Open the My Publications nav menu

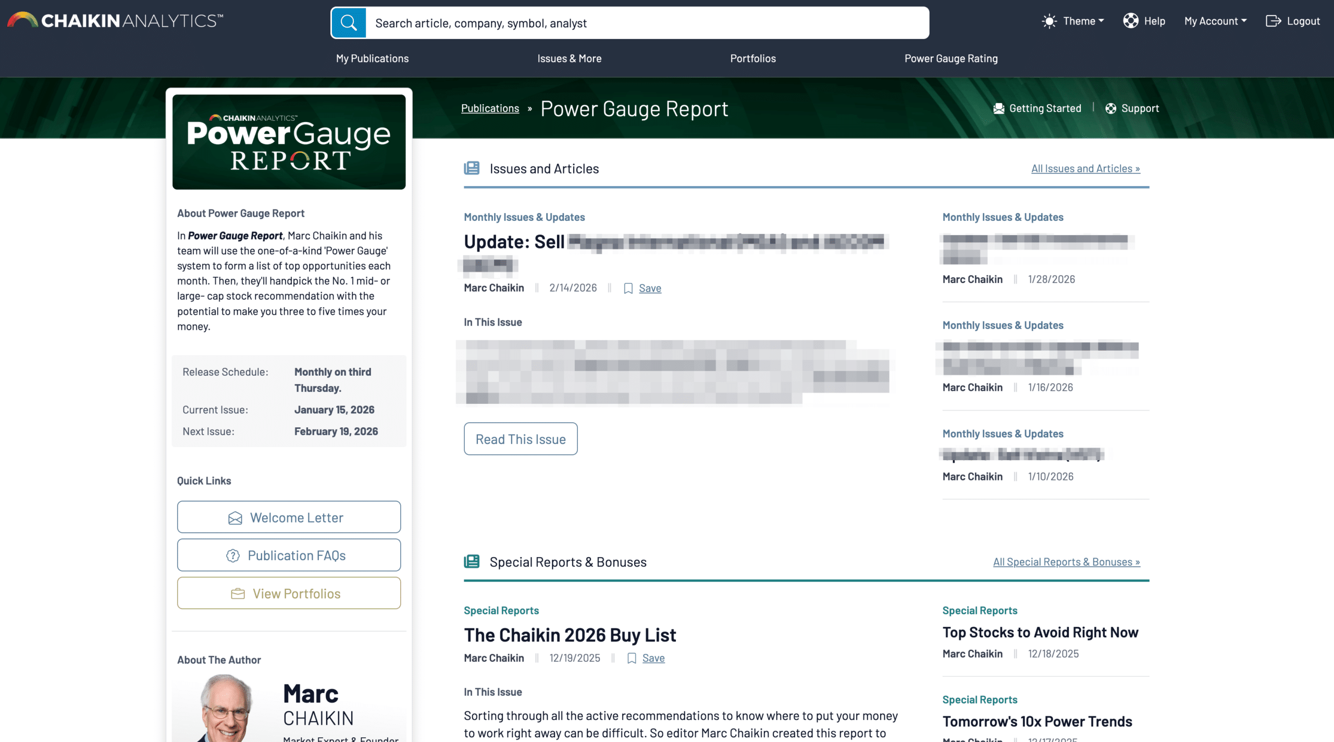point(372,58)
